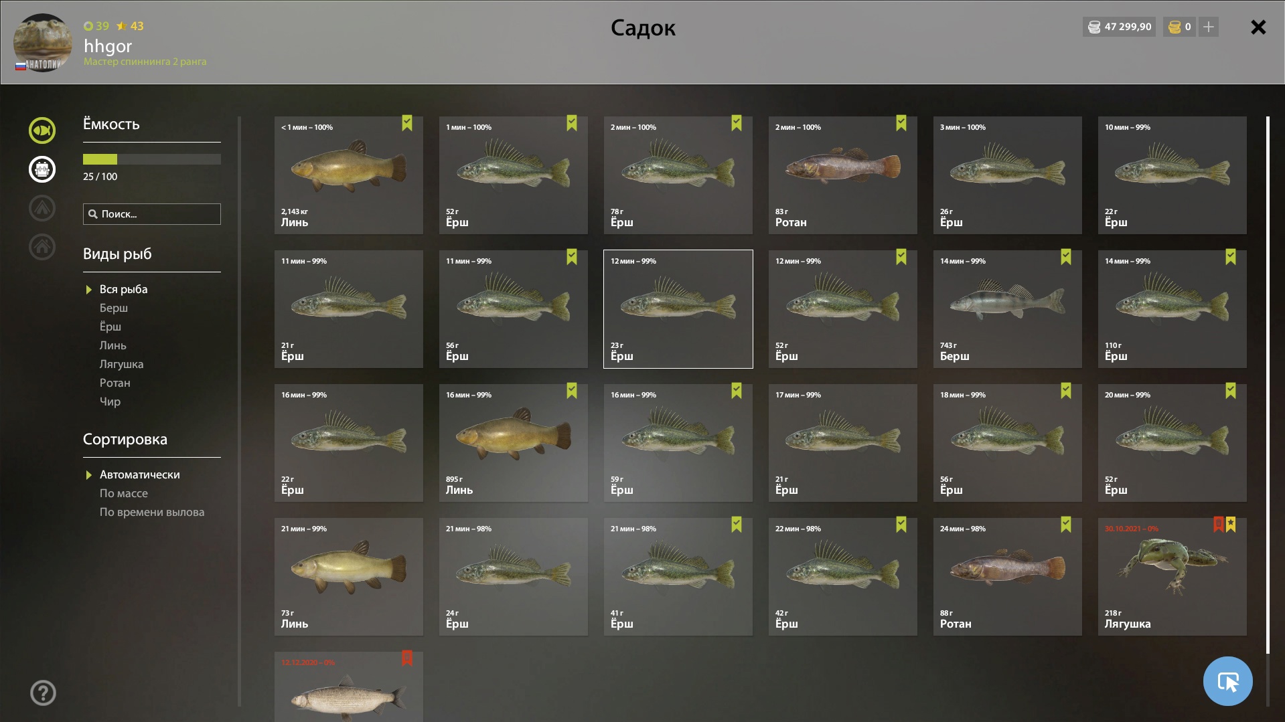Viewport: 1285px width, 722px height.
Task: Filter fish list by Ёрш
Action: coord(110,327)
